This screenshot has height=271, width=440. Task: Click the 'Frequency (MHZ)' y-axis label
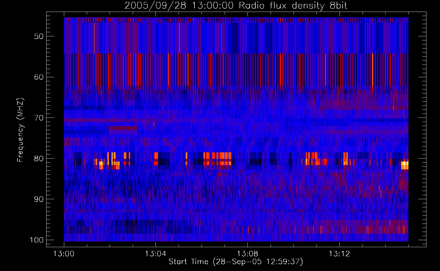coord(20,130)
